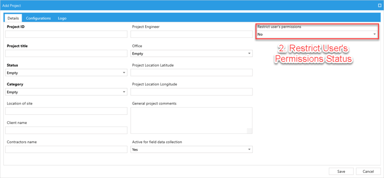
Task: Switch to the Configurations tab
Action: 38,18
